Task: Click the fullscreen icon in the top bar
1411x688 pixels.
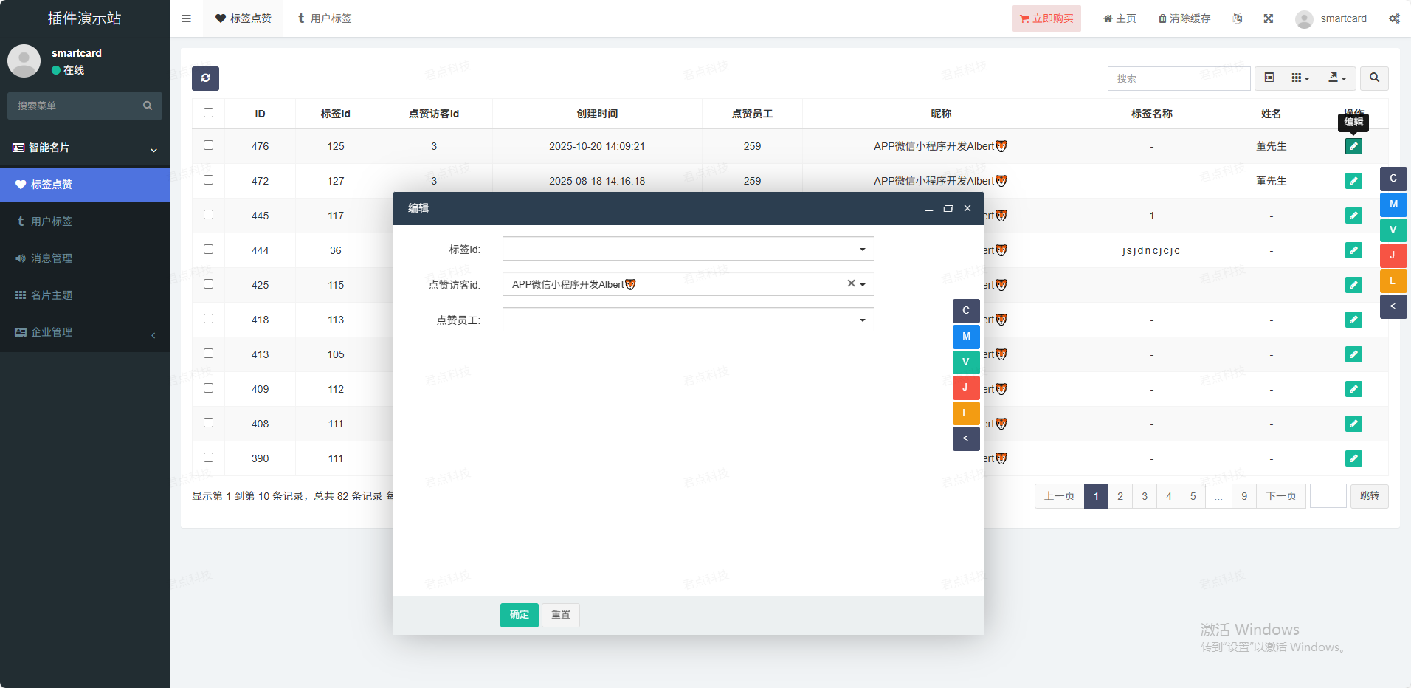Action: 1268,18
